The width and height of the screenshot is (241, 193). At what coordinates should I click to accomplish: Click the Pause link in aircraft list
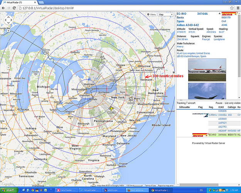pyautogui.click(x=219, y=103)
